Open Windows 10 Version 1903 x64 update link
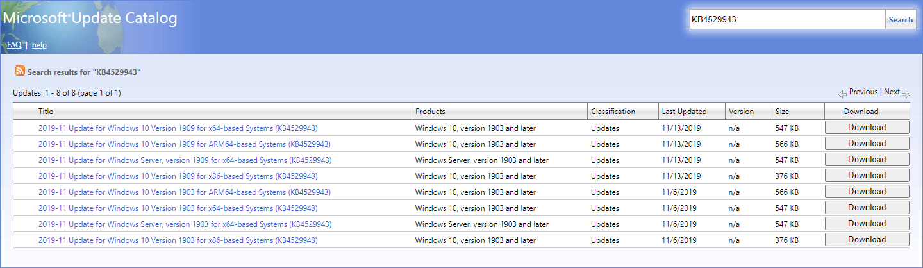Viewport: 923px width, 268px height. click(178, 208)
